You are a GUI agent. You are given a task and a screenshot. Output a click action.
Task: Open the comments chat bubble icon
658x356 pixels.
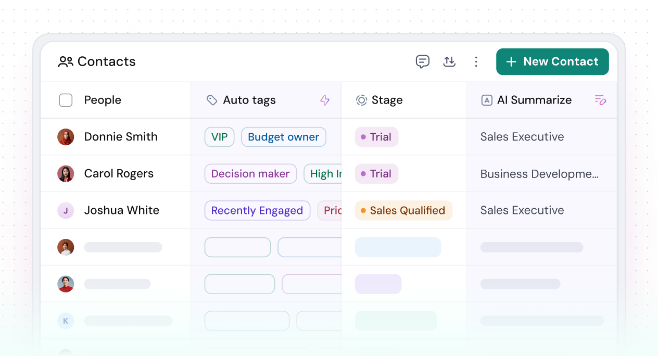click(423, 61)
